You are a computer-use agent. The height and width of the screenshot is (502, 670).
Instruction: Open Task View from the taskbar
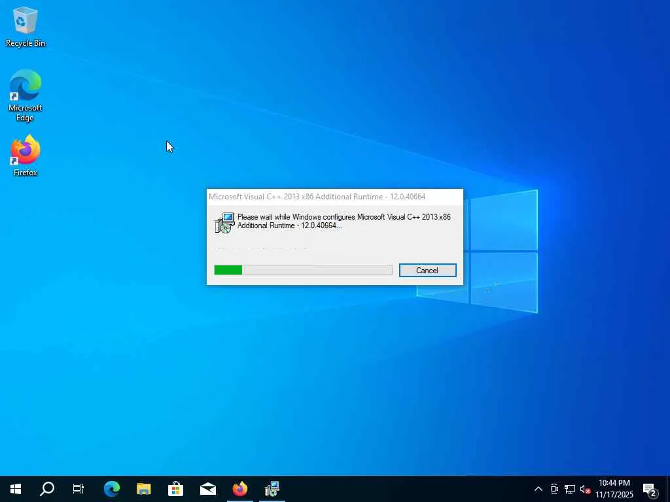click(x=79, y=489)
